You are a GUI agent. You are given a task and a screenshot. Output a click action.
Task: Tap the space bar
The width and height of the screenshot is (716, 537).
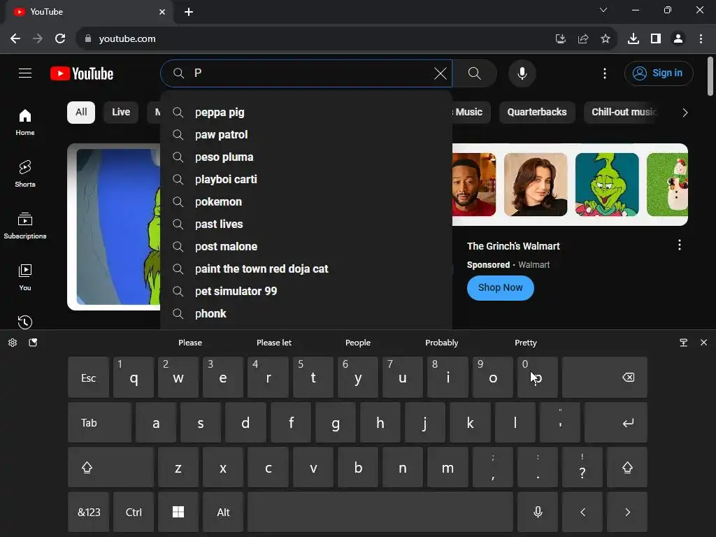click(x=380, y=512)
